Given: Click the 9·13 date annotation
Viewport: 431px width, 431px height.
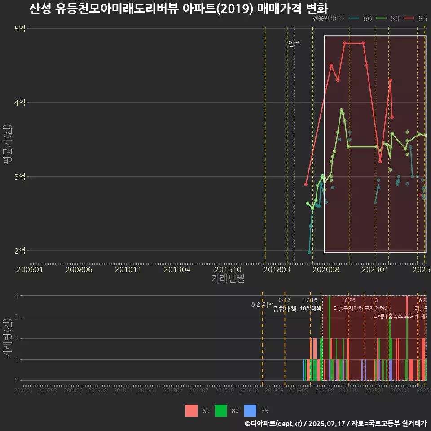Looking at the screenshot, I should coord(285,300).
